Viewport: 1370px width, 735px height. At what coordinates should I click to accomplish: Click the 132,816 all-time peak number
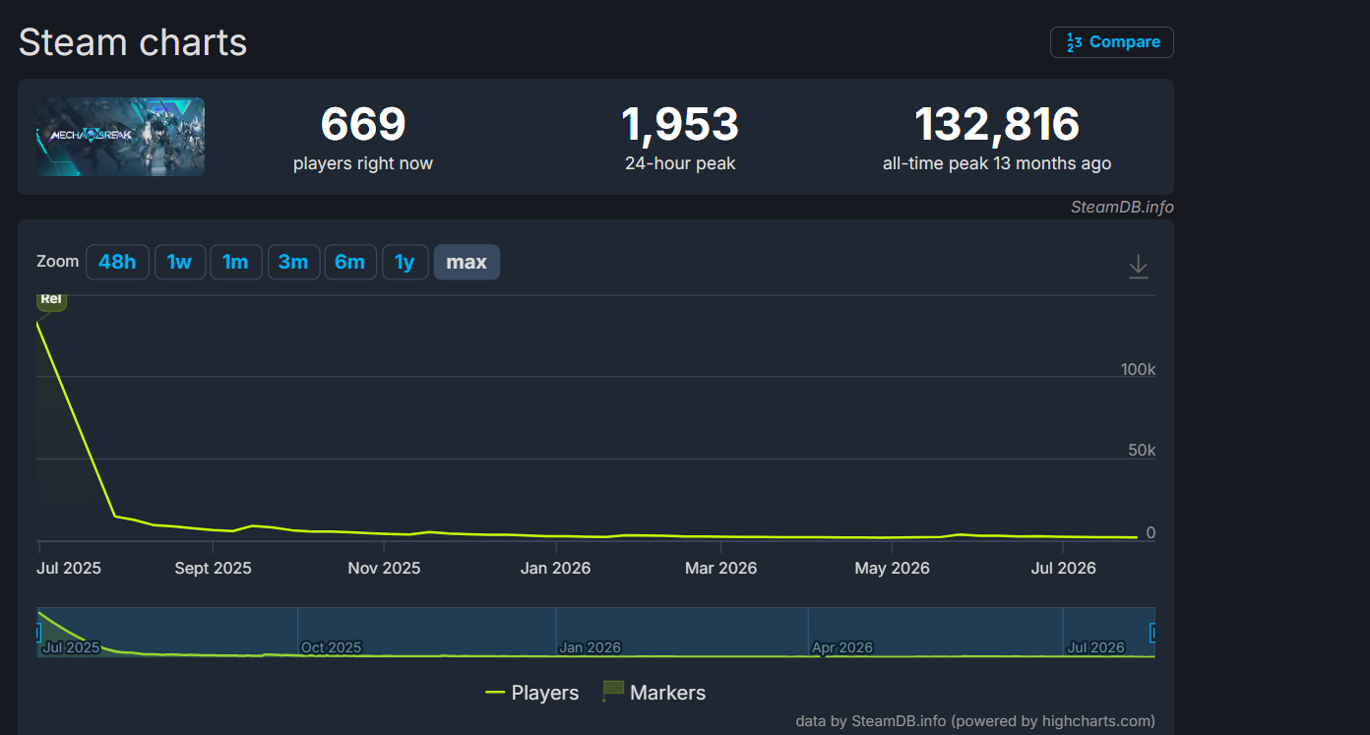997,124
